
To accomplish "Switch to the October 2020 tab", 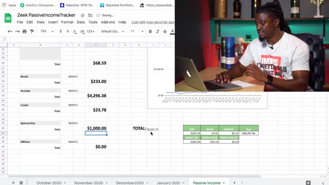I will (x=49, y=183).
